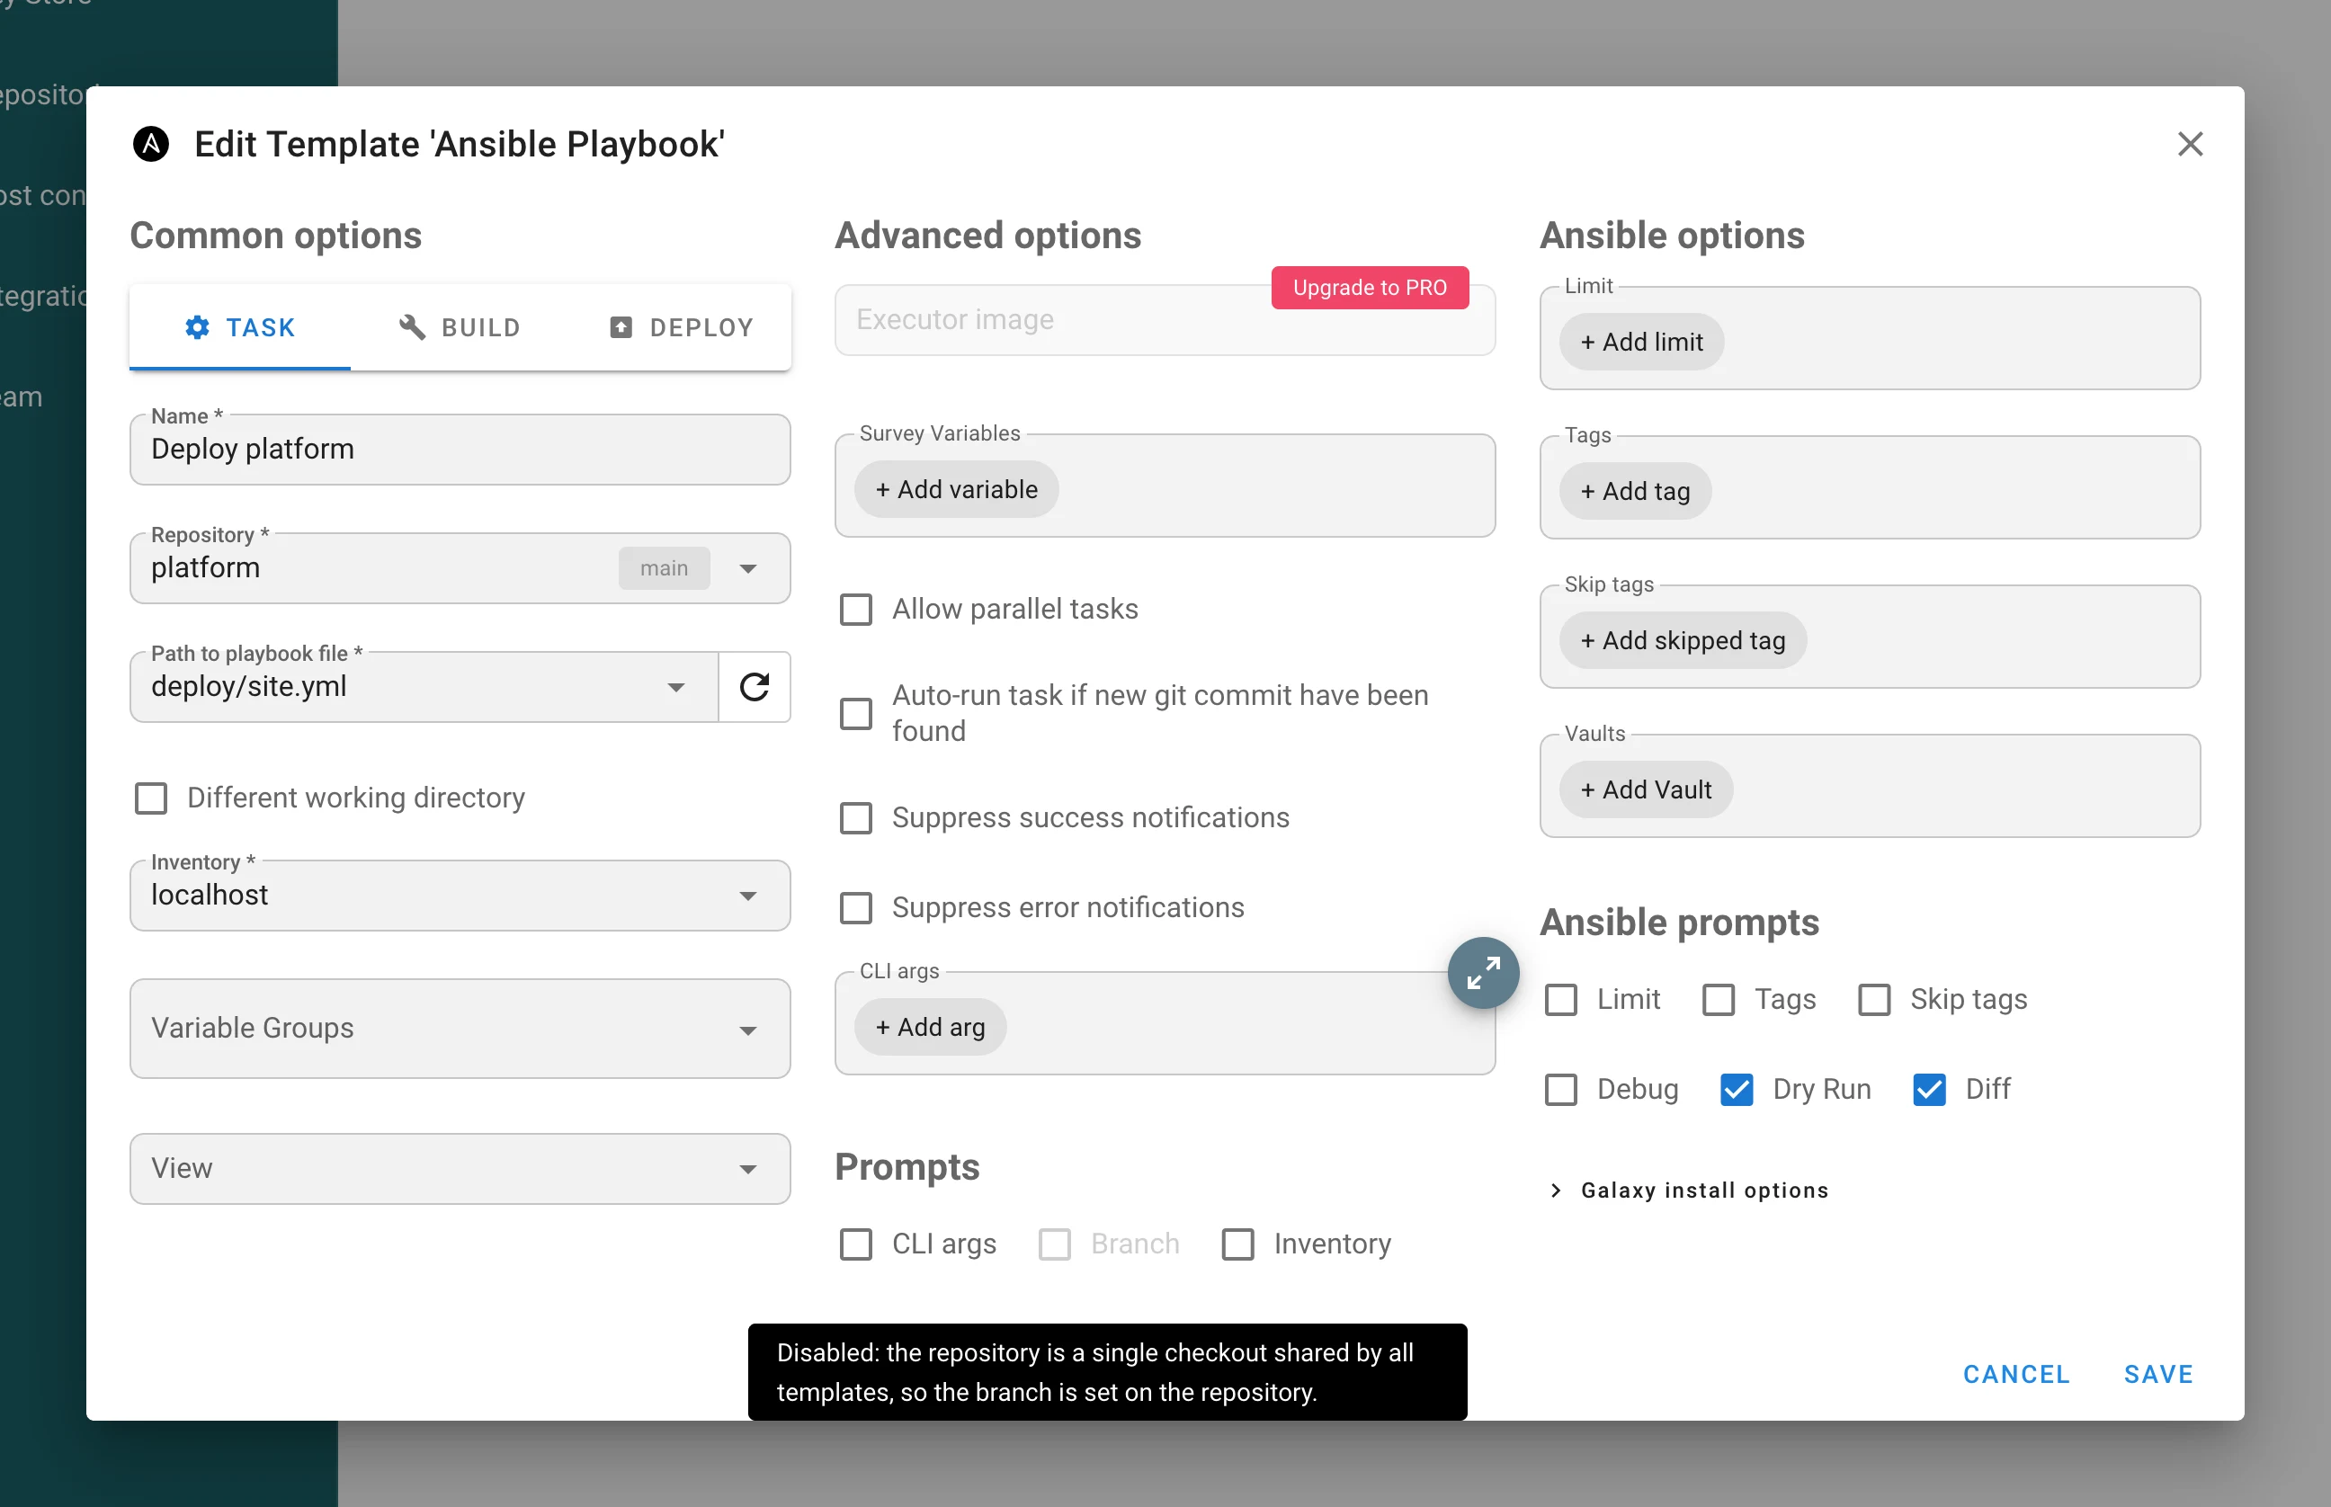2331x1507 pixels.
Task: Check Allow parallel tasks
Action: pyautogui.click(x=856, y=609)
